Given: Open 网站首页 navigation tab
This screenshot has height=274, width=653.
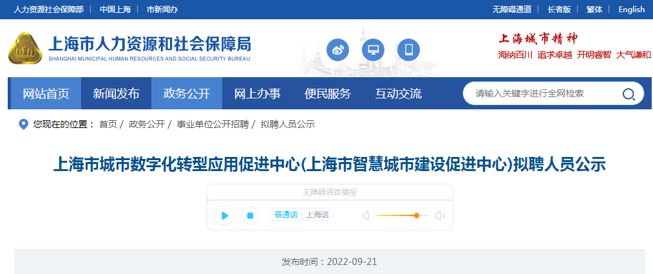Looking at the screenshot, I should [x=46, y=93].
